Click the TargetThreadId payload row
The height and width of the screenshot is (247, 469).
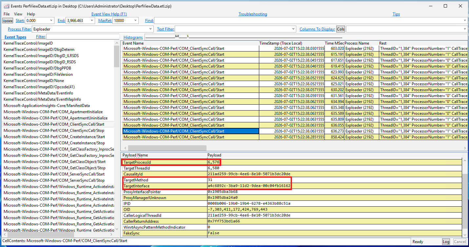pos(292,168)
